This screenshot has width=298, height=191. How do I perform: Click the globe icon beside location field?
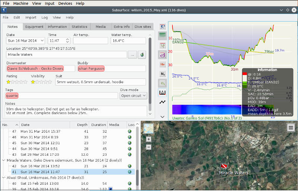pyautogui.click(x=142, y=55)
